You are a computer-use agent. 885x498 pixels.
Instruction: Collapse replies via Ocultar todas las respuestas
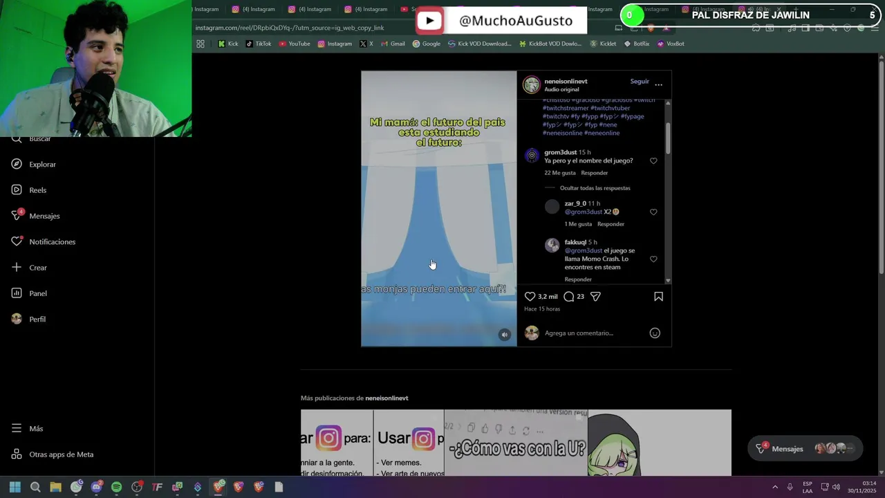click(x=595, y=188)
